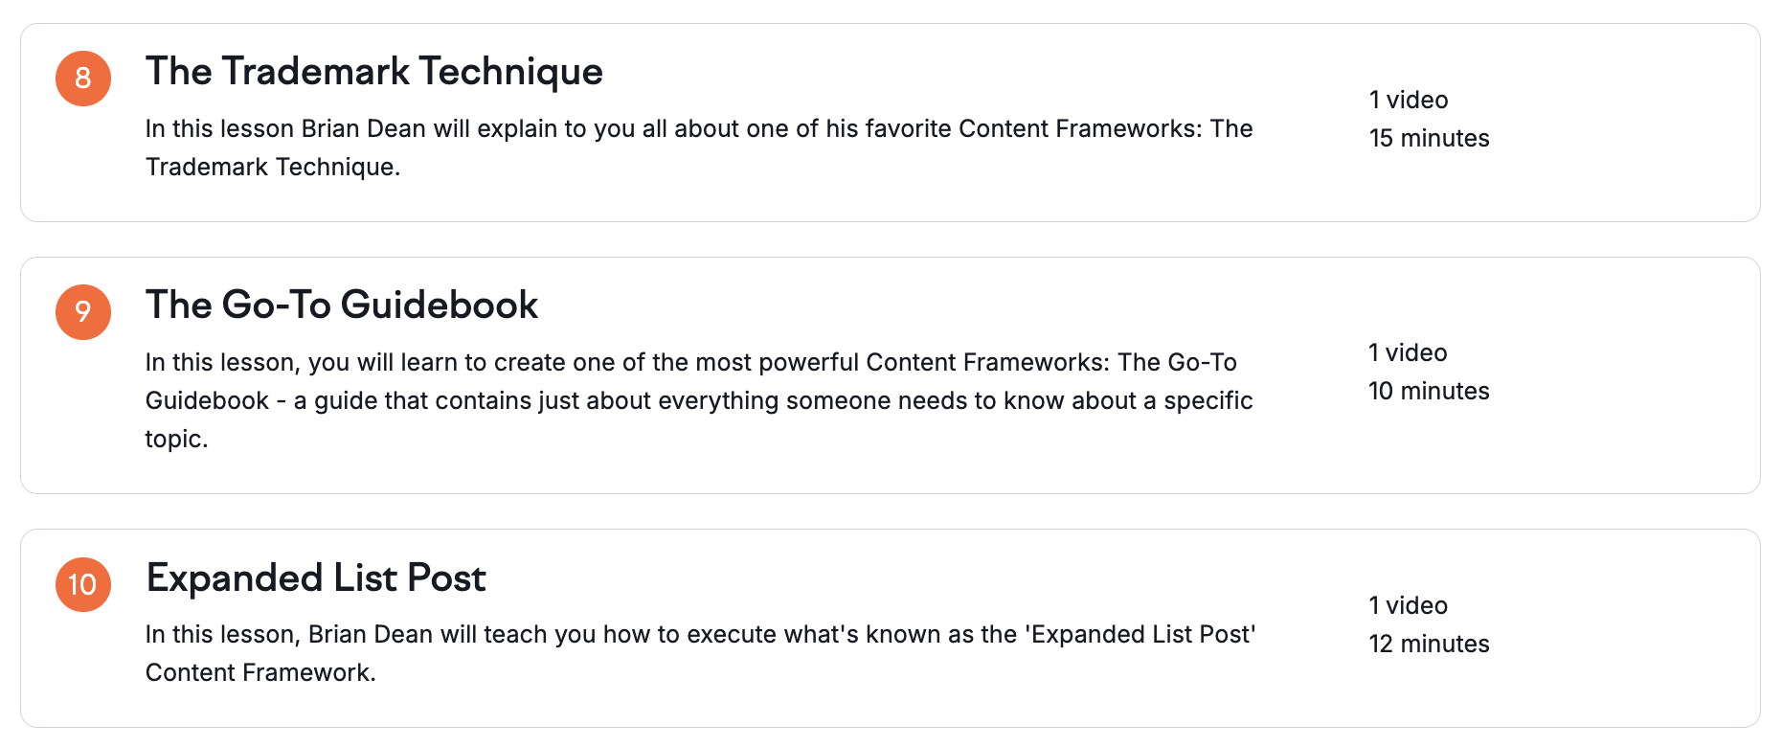Click the '10 minutes' duration label

coord(1429,392)
